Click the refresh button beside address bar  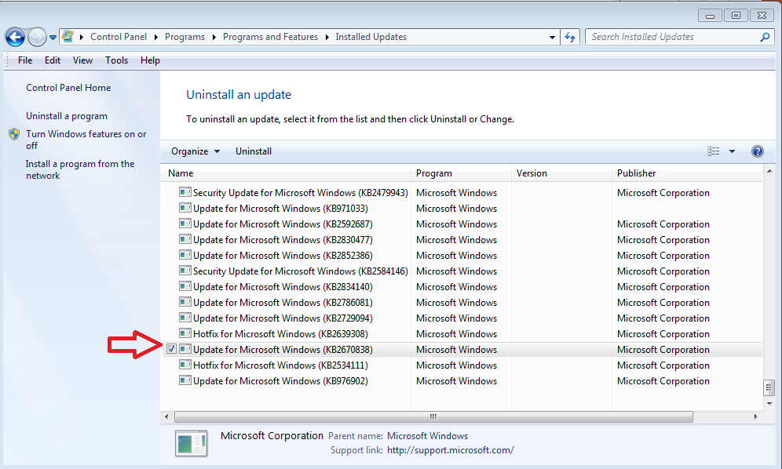click(571, 37)
